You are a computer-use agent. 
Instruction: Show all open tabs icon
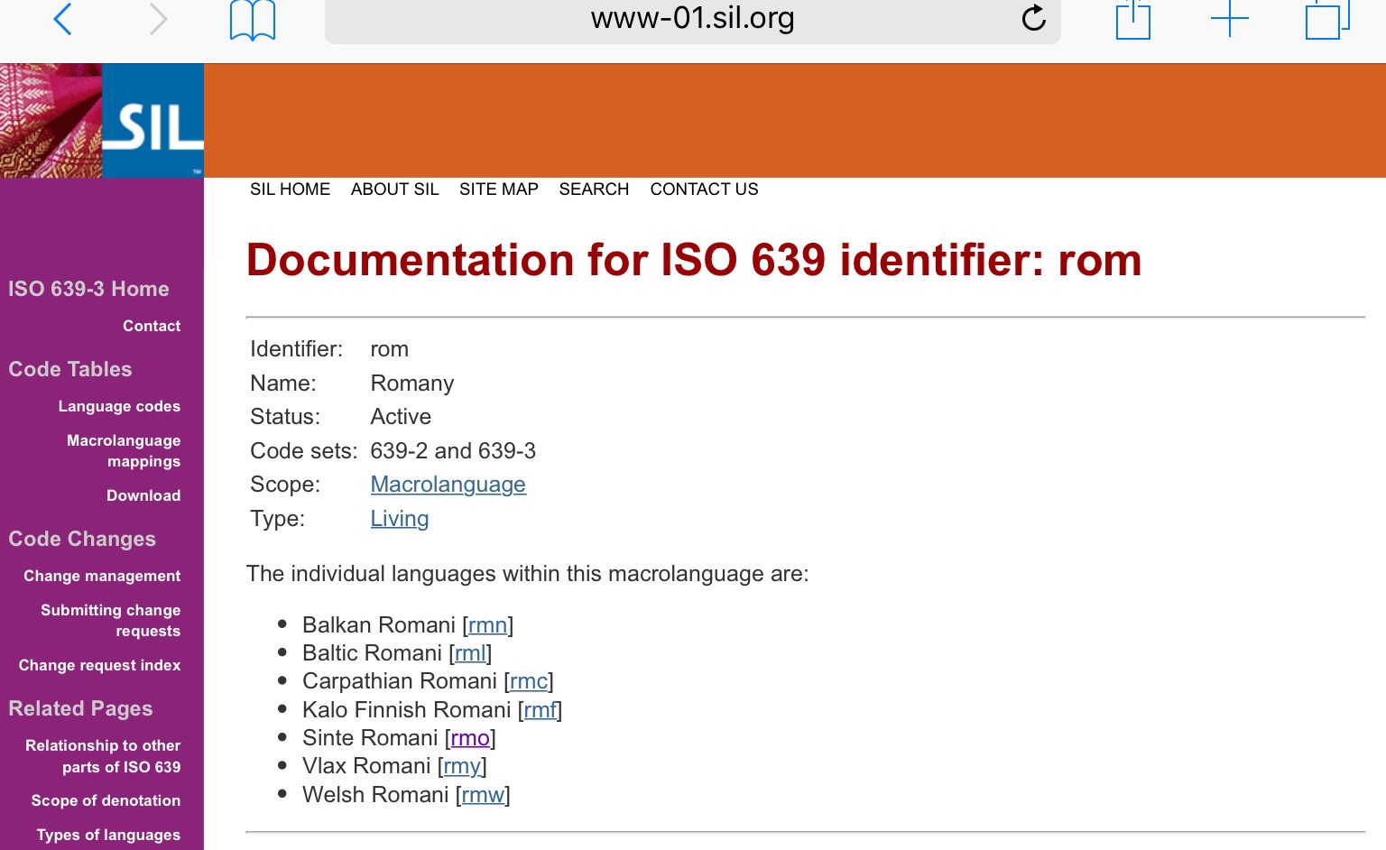(1326, 20)
